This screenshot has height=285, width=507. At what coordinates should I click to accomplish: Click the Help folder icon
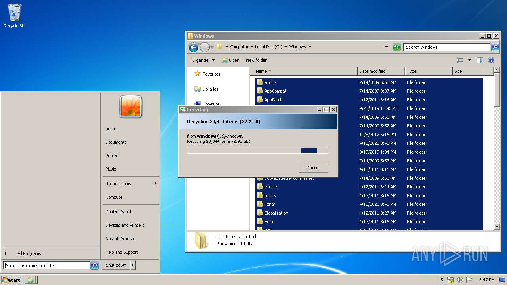coord(260,222)
